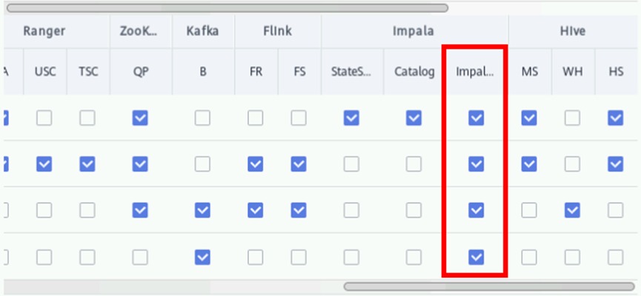The height and width of the screenshot is (296, 641).
Task: Select the Catalog column header
Action: tap(414, 73)
